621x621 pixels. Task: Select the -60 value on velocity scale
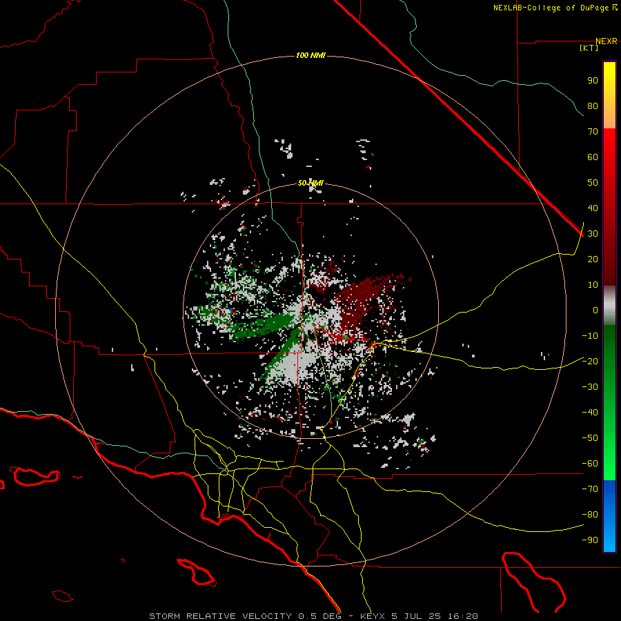(590, 464)
